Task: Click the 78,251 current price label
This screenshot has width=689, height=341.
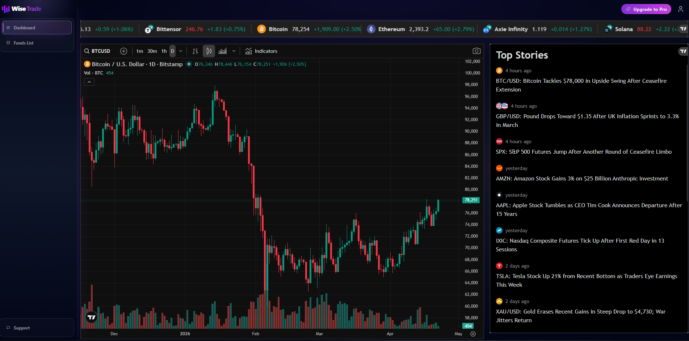Action: 471,200
